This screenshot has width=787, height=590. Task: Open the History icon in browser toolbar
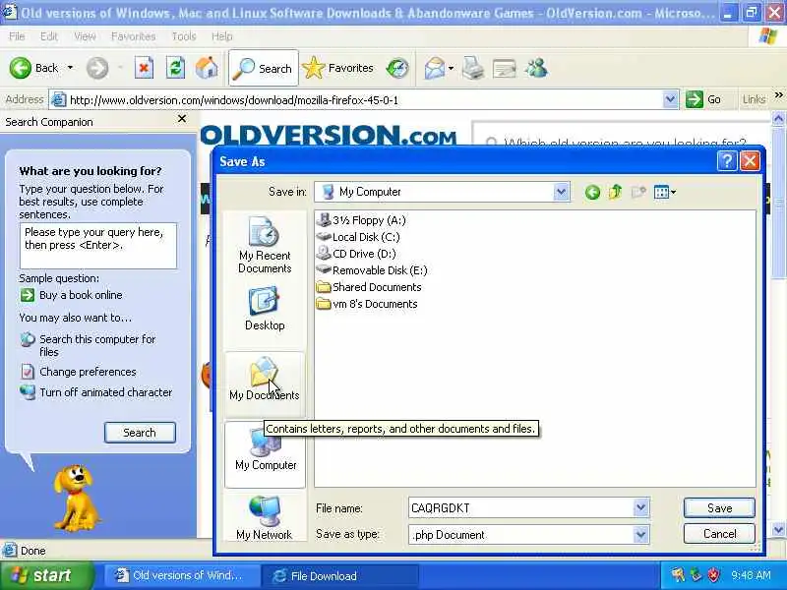tap(397, 68)
